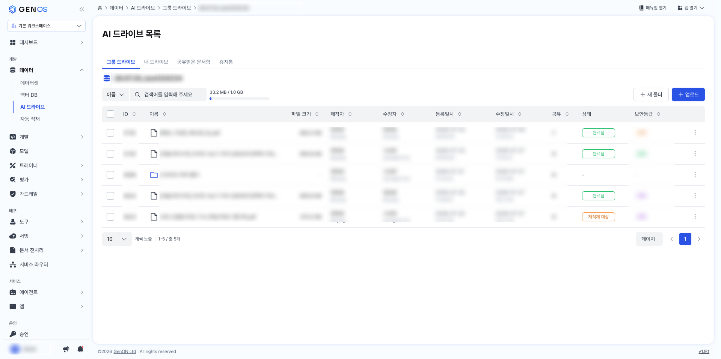Open the 이름 search filter dropdown
This screenshot has height=359, width=721.
point(115,95)
